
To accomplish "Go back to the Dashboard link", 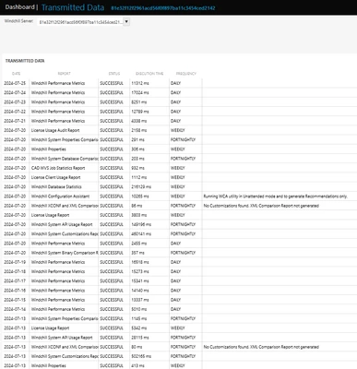I will [19, 6].
